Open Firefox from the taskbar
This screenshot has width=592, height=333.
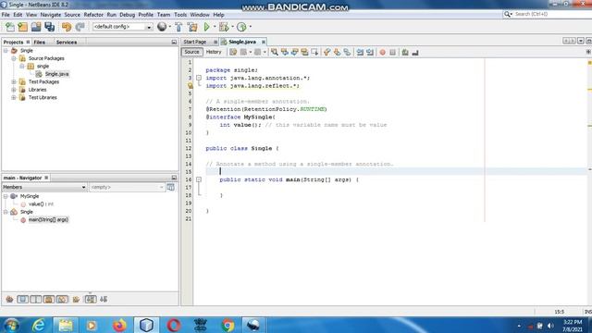(x=119, y=325)
